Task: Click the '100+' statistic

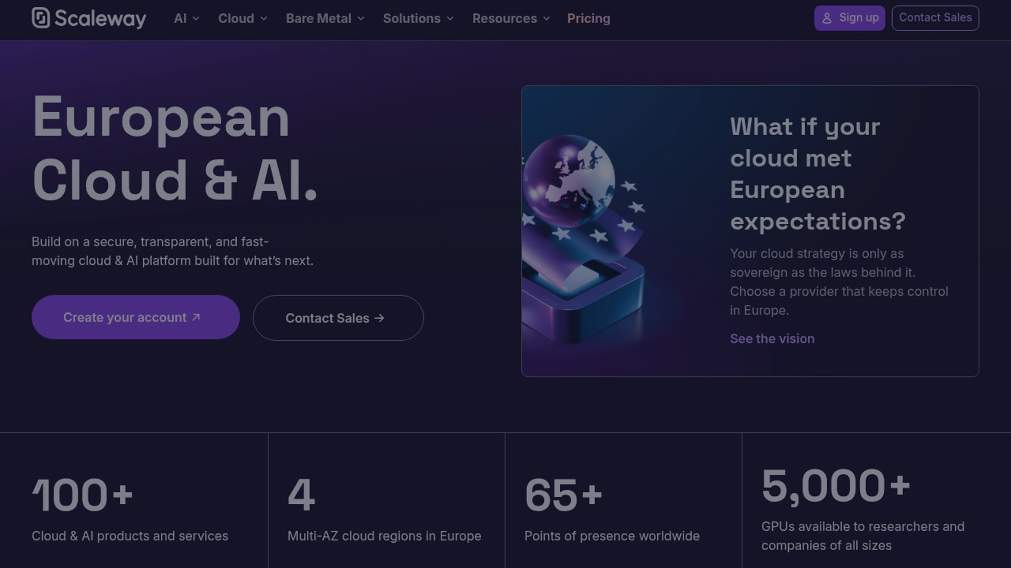Action: click(x=83, y=495)
